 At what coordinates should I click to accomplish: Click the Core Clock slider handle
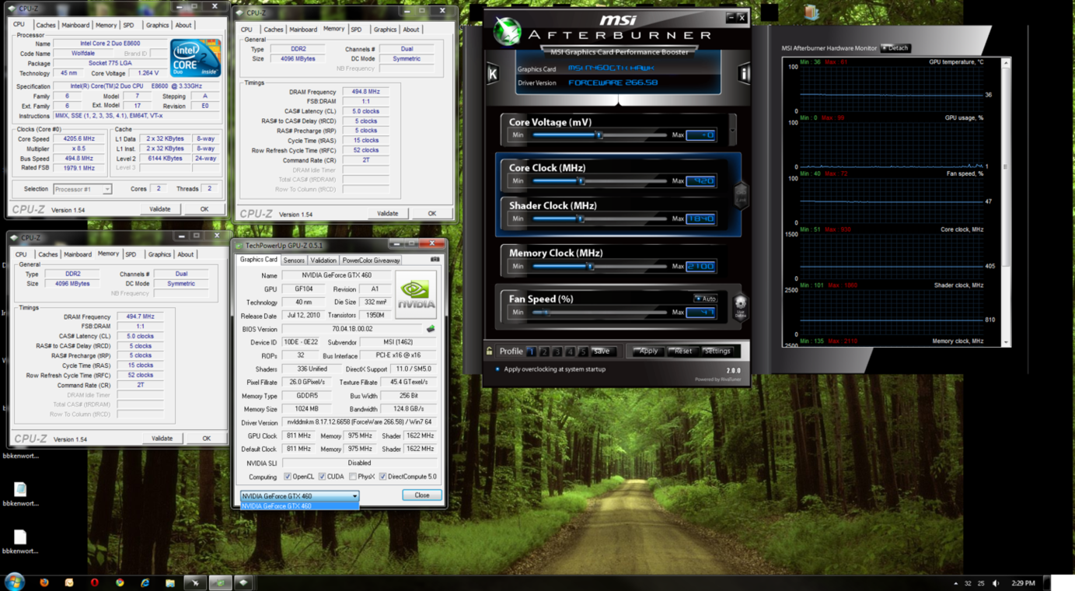click(581, 181)
